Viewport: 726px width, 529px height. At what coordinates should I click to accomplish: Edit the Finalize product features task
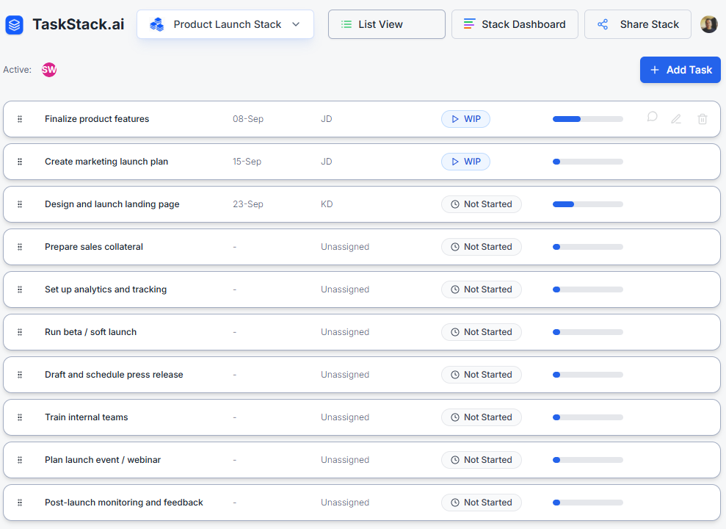[676, 119]
